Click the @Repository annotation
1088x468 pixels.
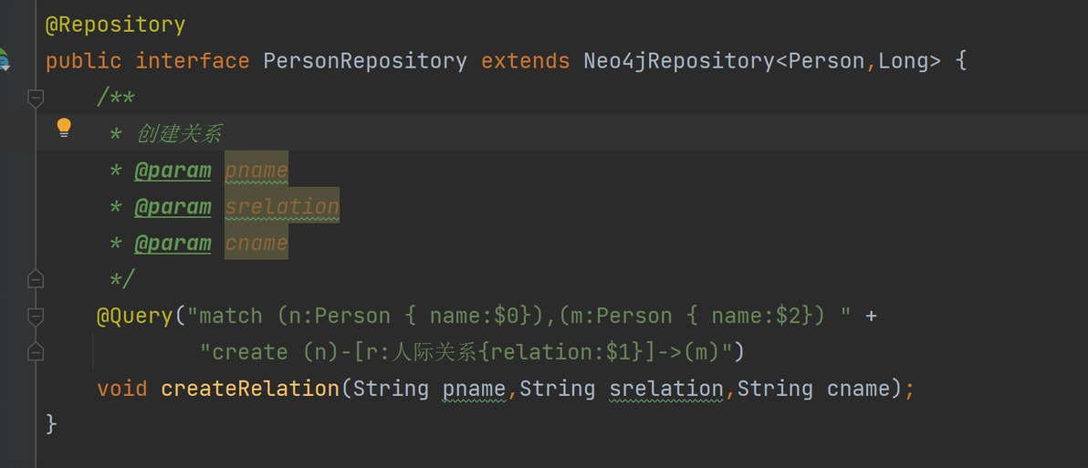click(115, 25)
